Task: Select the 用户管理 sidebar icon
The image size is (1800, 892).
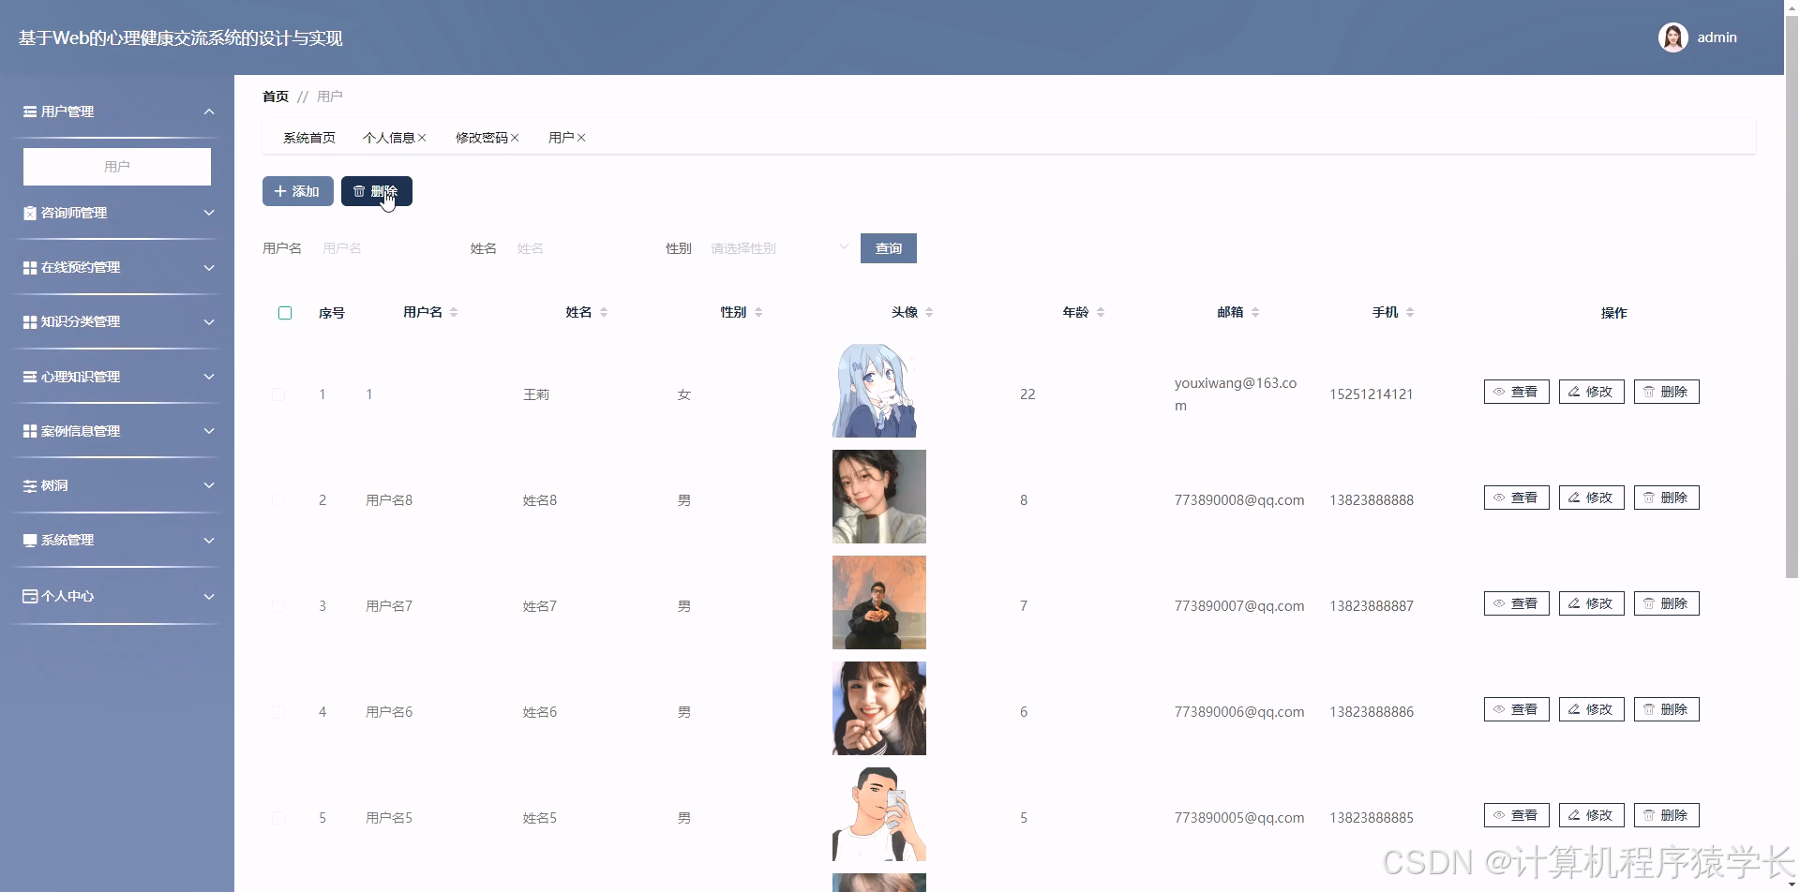Action: tap(29, 111)
